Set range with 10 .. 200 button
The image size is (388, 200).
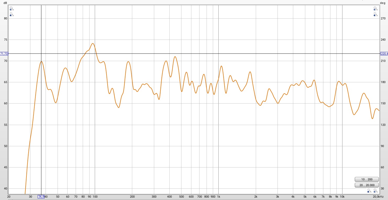pyautogui.click(x=367, y=179)
